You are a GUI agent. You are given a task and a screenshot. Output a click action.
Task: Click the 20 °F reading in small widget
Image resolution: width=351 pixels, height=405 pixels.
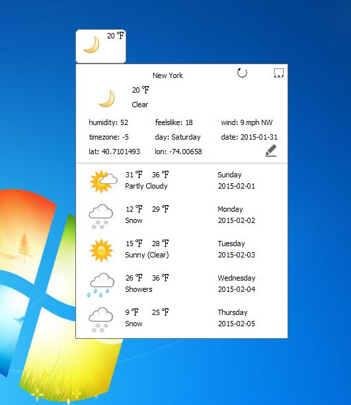(116, 36)
